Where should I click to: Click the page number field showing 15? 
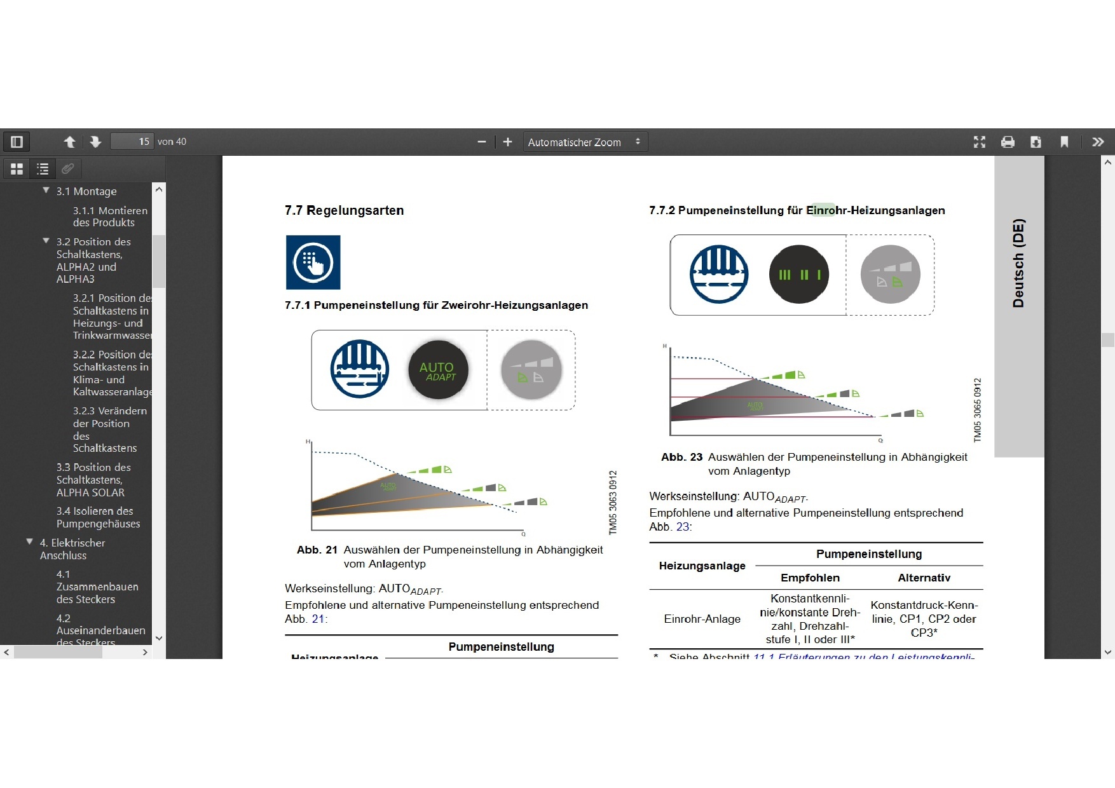tap(132, 142)
